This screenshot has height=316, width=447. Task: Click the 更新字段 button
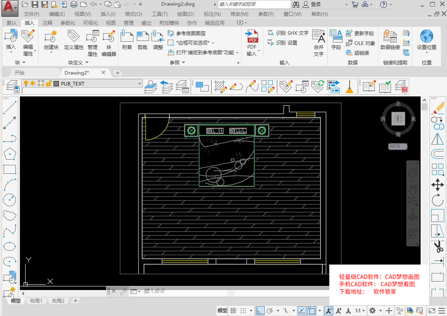[x=360, y=33]
